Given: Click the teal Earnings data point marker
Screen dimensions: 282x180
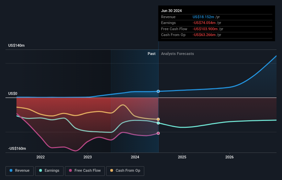Looking at the screenshot, I should coord(158,123).
